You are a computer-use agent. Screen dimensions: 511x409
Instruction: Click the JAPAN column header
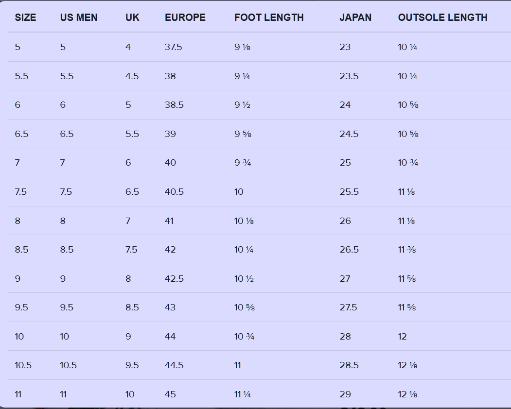coord(355,17)
